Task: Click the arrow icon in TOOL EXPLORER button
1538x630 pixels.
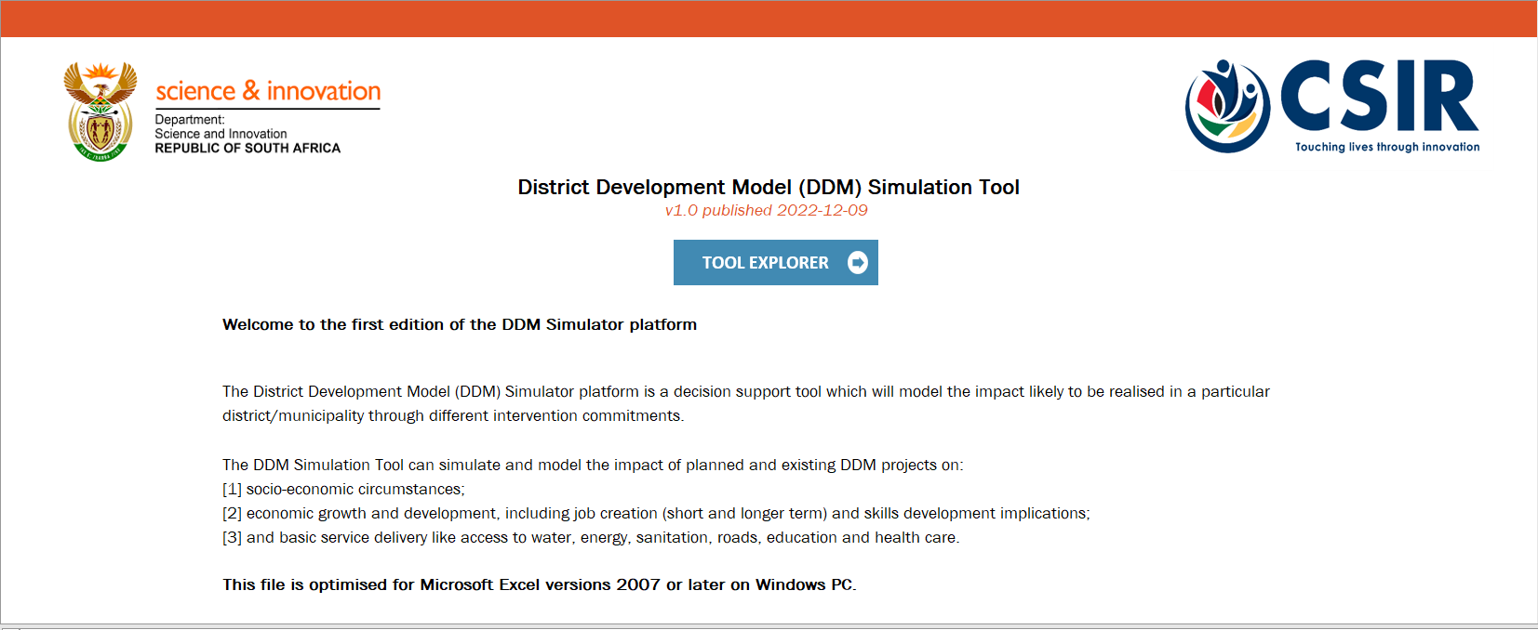Action: point(858,263)
